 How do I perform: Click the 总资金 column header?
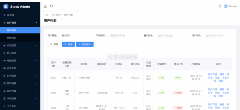pyautogui.click(x=119, y=64)
